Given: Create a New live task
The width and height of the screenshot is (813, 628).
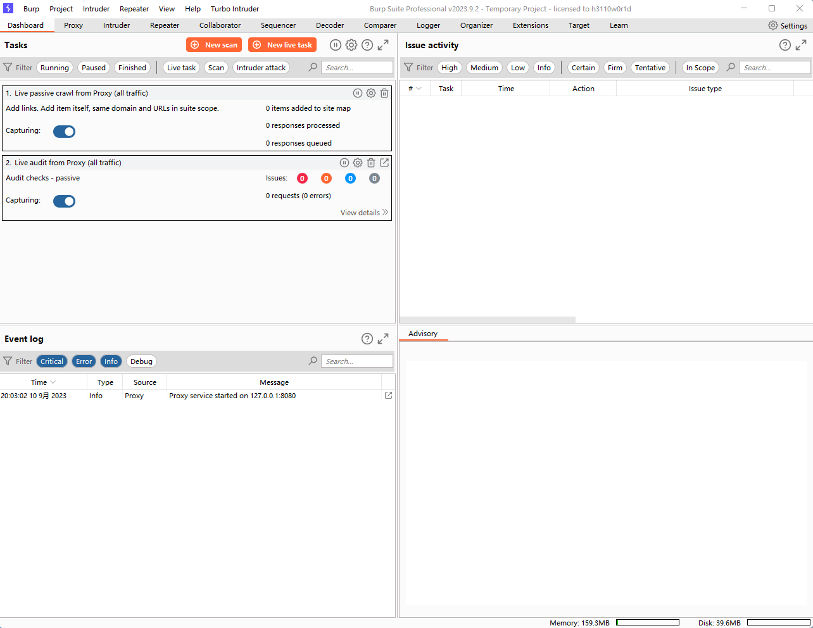Looking at the screenshot, I should (x=282, y=45).
